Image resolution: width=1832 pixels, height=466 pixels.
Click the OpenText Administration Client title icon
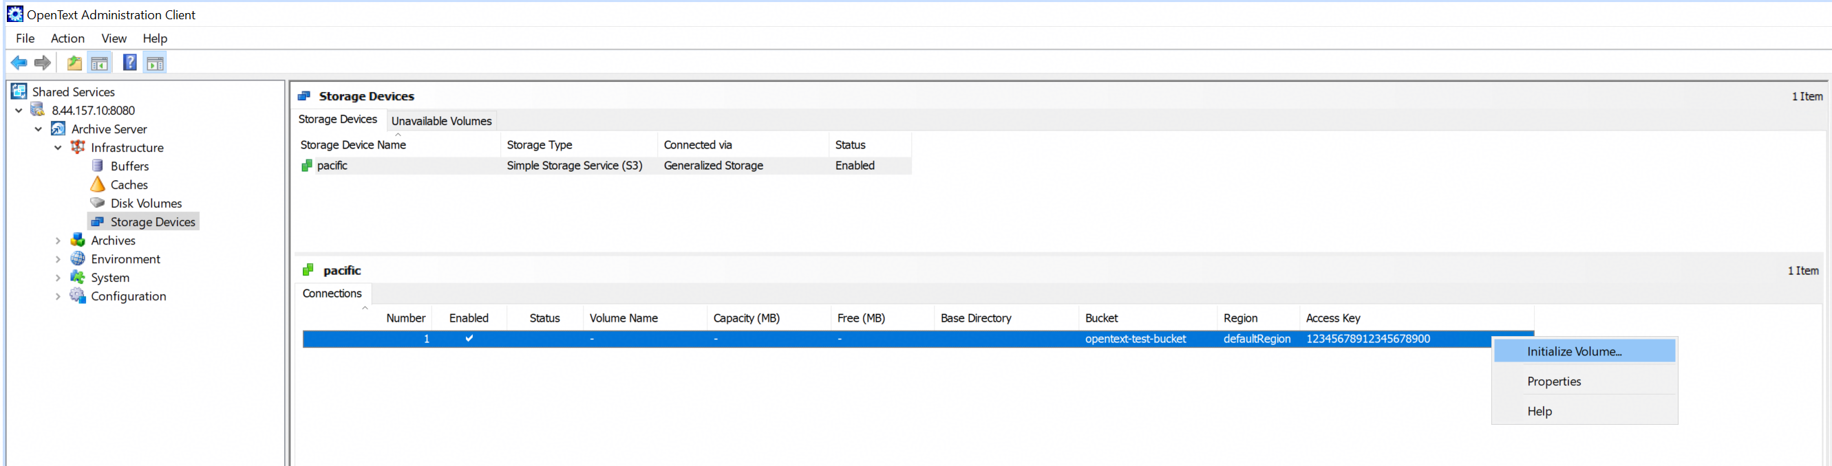click(15, 14)
